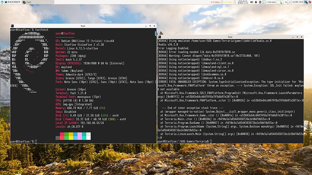
Task: Click the date and time clock in the panel
Action: [243, 2]
